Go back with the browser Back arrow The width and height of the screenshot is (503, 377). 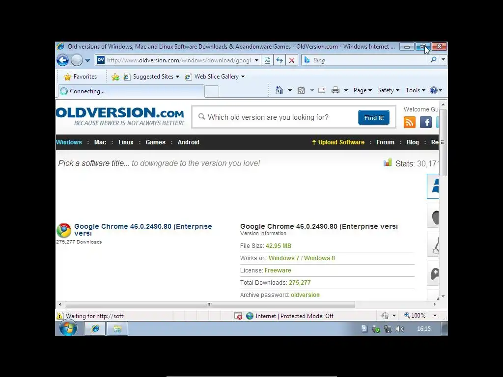point(62,60)
